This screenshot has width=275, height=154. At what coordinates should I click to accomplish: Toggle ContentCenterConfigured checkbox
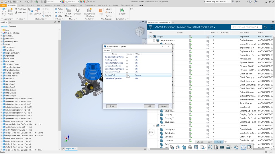click(x=127, y=69)
